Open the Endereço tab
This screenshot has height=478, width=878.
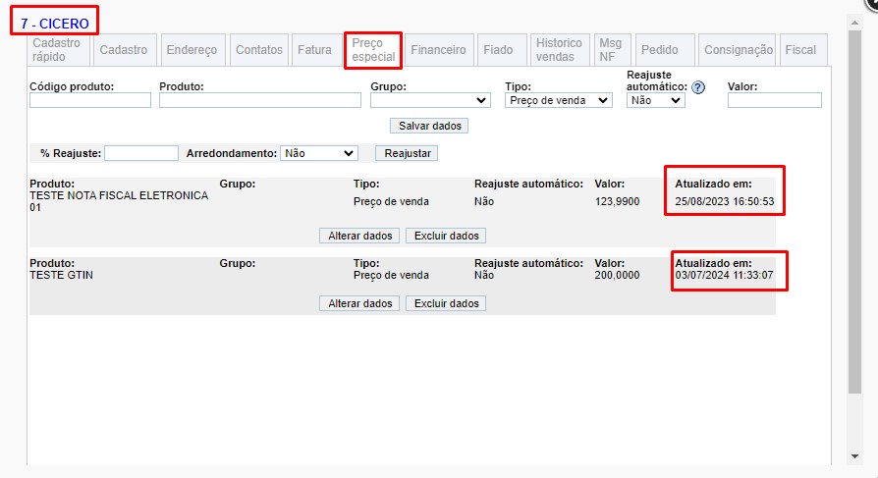[192, 50]
